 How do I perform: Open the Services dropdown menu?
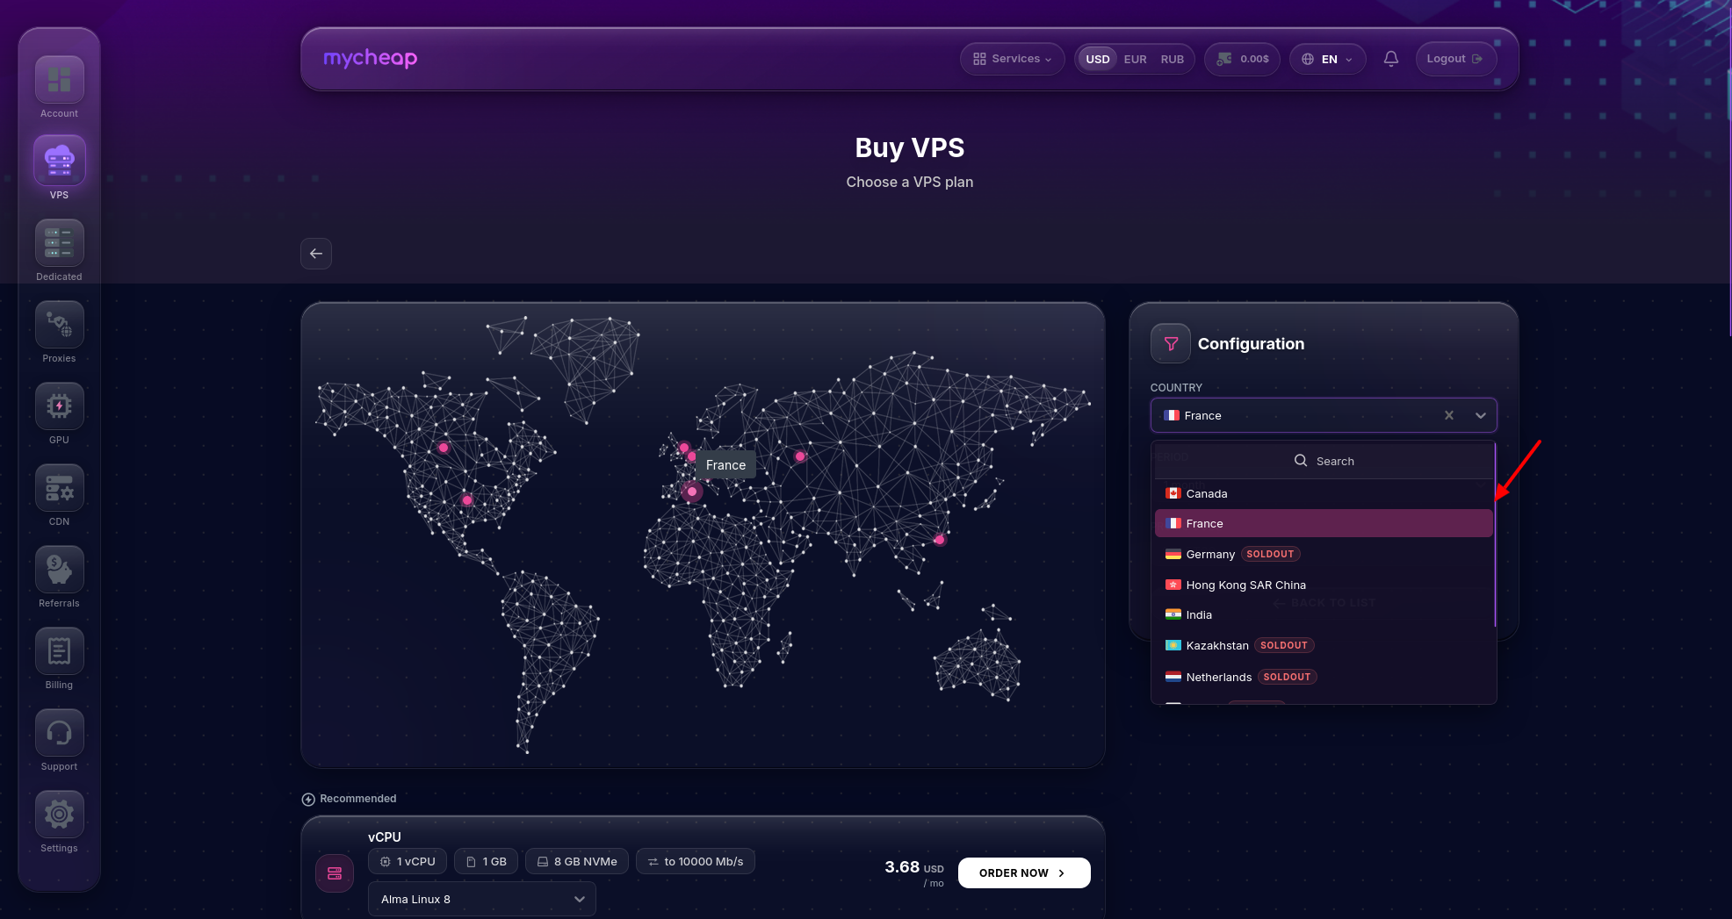click(x=1012, y=59)
